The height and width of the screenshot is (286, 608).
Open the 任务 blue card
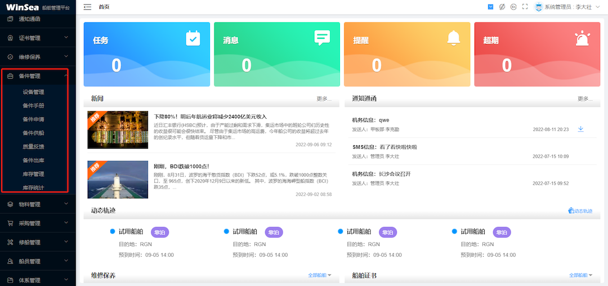147,54
